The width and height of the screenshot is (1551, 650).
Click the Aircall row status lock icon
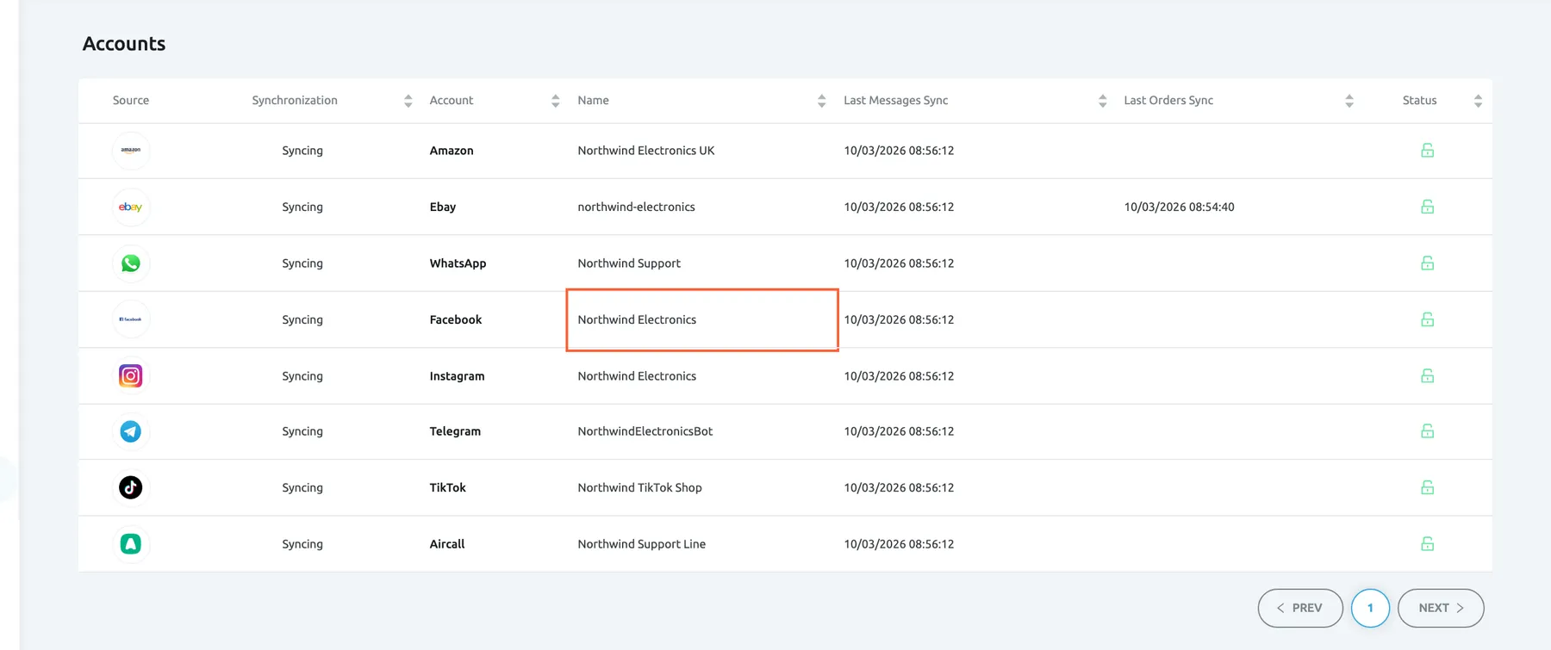(1427, 544)
